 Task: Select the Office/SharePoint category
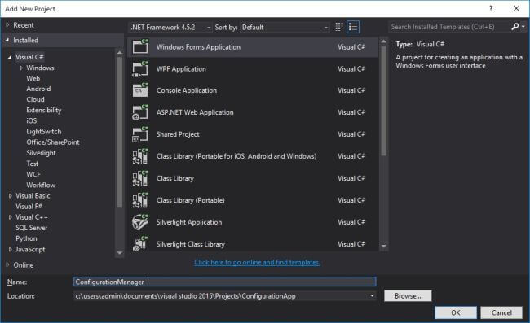pos(53,142)
